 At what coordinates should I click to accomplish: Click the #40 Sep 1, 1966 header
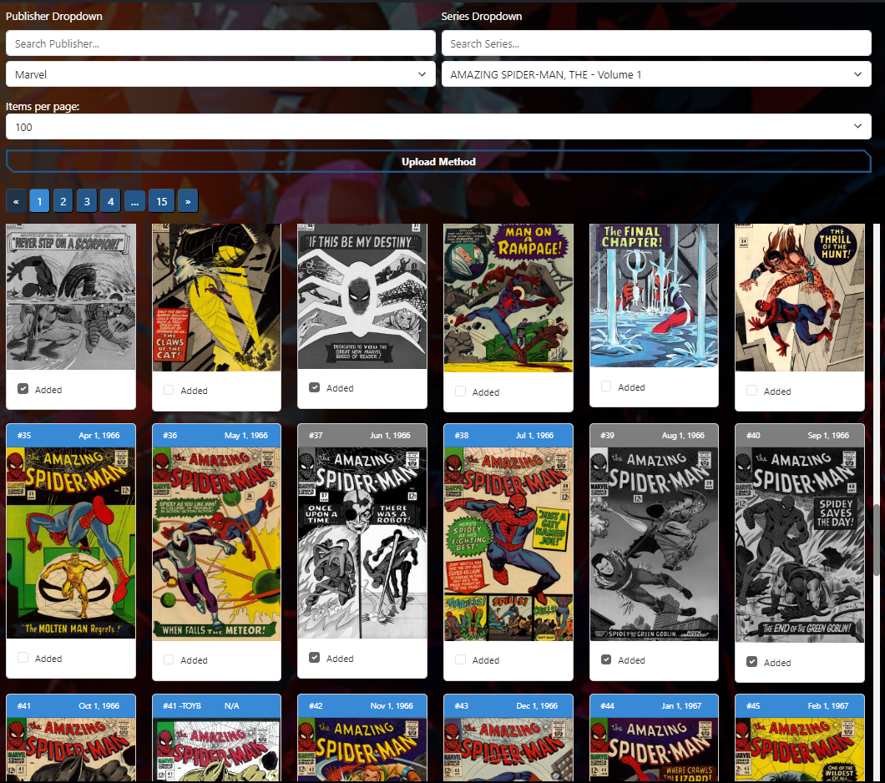800,436
